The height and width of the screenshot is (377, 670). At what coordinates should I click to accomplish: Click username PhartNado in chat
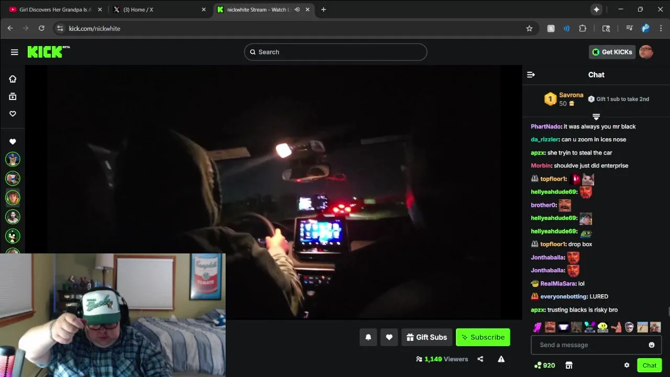(546, 127)
